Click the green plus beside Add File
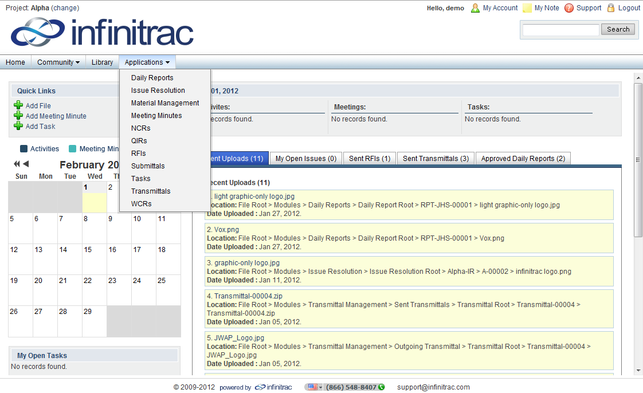 (18, 105)
